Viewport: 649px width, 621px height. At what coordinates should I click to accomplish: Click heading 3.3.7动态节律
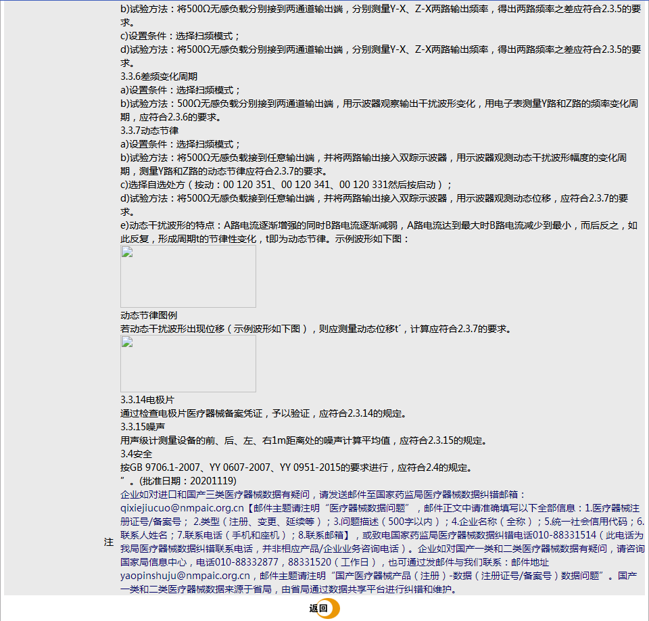coord(149,131)
